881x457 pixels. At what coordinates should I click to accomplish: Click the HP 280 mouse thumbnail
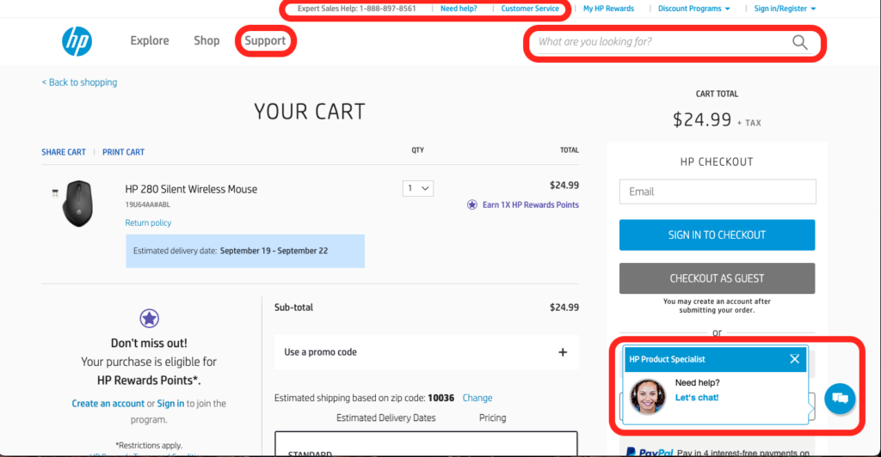point(77,203)
